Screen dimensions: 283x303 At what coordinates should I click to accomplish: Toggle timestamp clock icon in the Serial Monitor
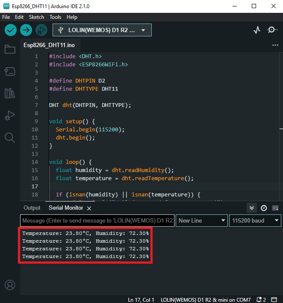[264, 208]
